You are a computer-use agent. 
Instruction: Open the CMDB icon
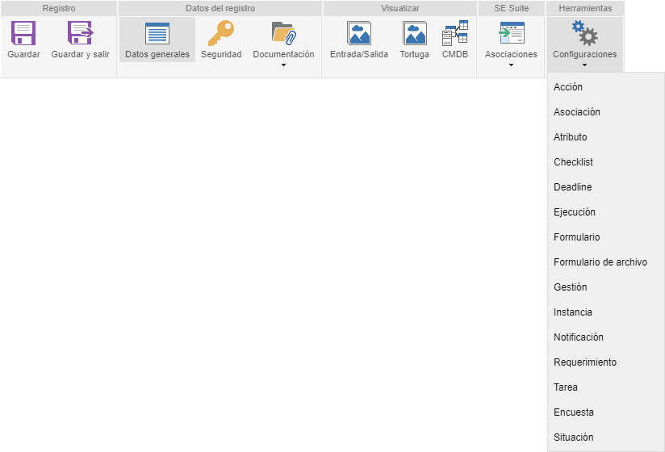[454, 33]
